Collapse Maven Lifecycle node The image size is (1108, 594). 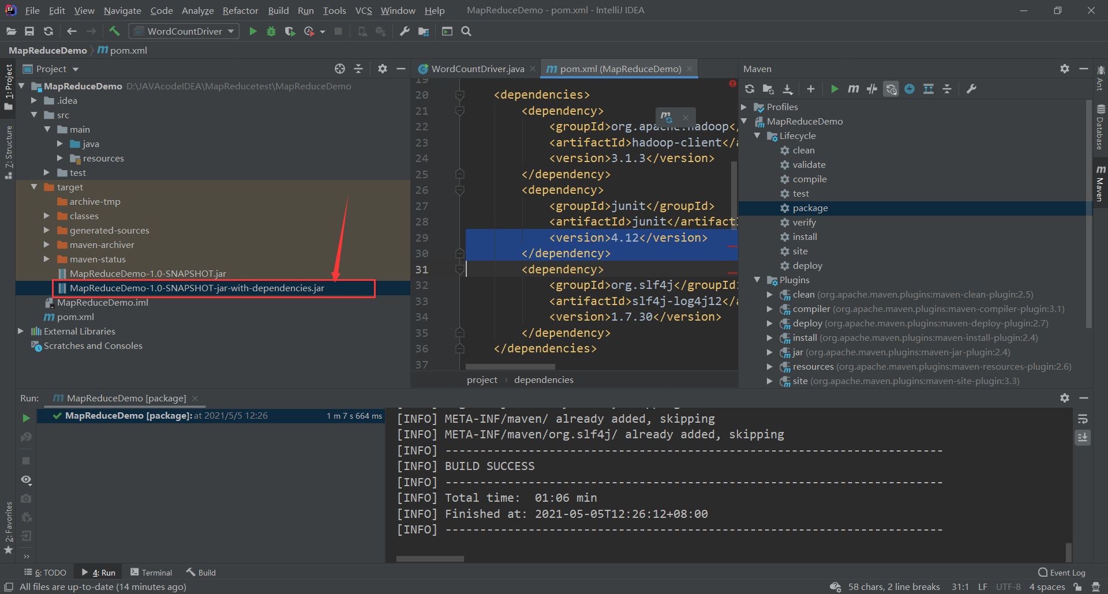point(757,136)
